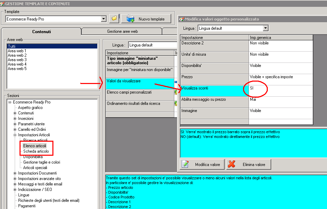Click the Modifica valore button
The height and width of the screenshot is (209, 327).
202,164
